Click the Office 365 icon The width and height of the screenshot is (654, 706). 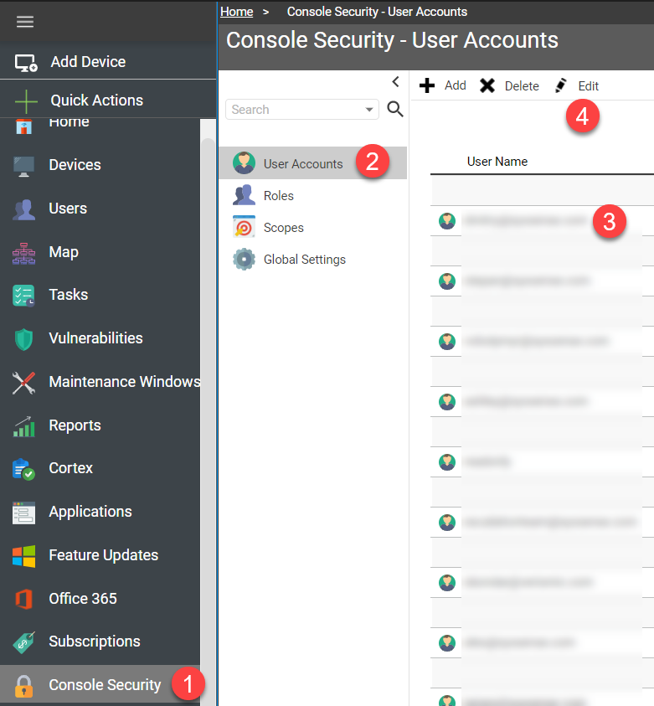pyautogui.click(x=23, y=600)
